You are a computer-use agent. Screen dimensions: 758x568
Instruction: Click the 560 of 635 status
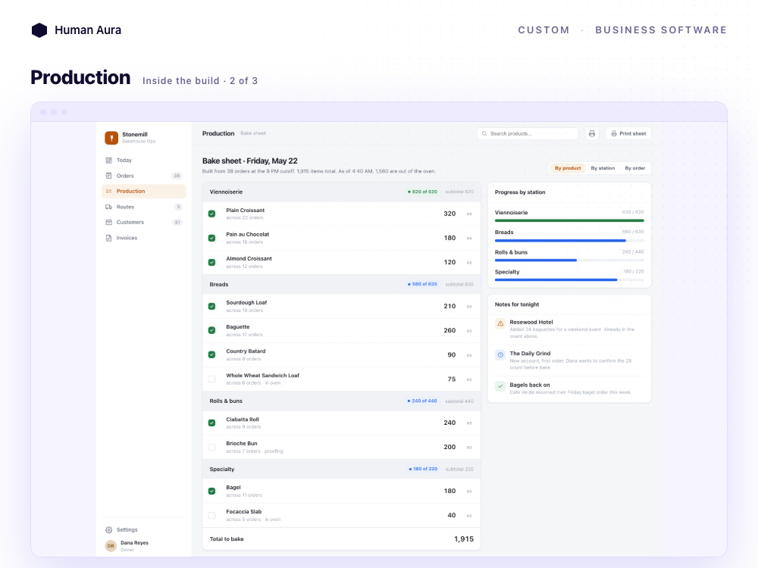[x=422, y=285]
